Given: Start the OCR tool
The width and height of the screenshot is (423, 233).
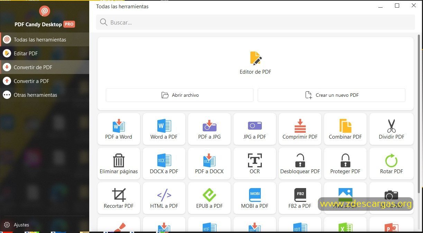Looking at the screenshot, I should pos(255,164).
